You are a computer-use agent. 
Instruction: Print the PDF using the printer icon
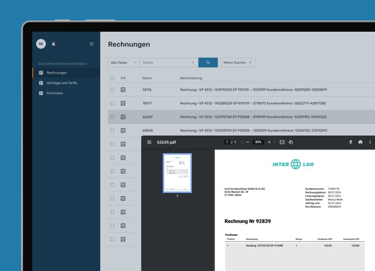[x=360, y=142]
